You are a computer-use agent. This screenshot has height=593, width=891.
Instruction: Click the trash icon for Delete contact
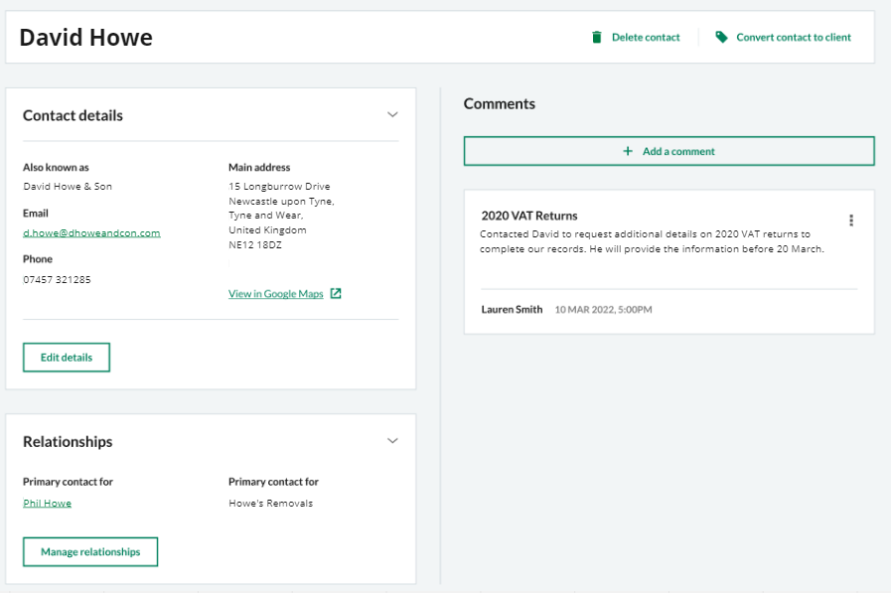coord(597,38)
